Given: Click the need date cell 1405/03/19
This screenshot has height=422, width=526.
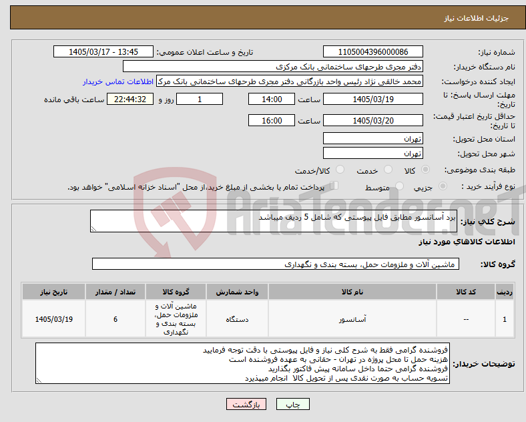Looking at the screenshot, I should 53,319.
